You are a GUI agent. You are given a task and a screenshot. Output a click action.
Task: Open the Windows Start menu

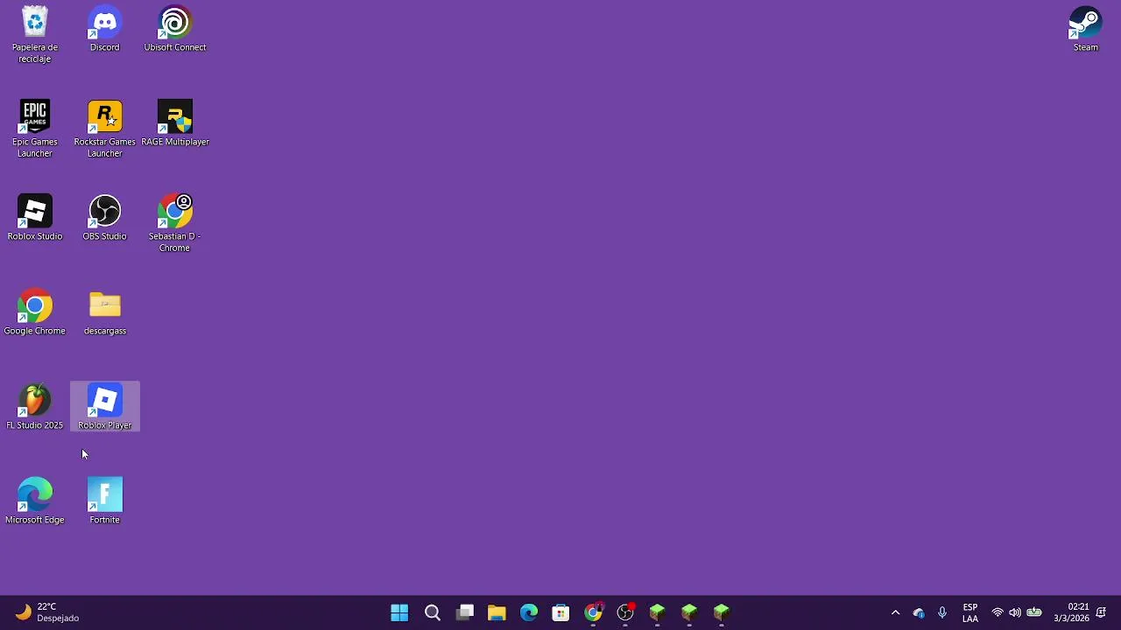coord(399,612)
